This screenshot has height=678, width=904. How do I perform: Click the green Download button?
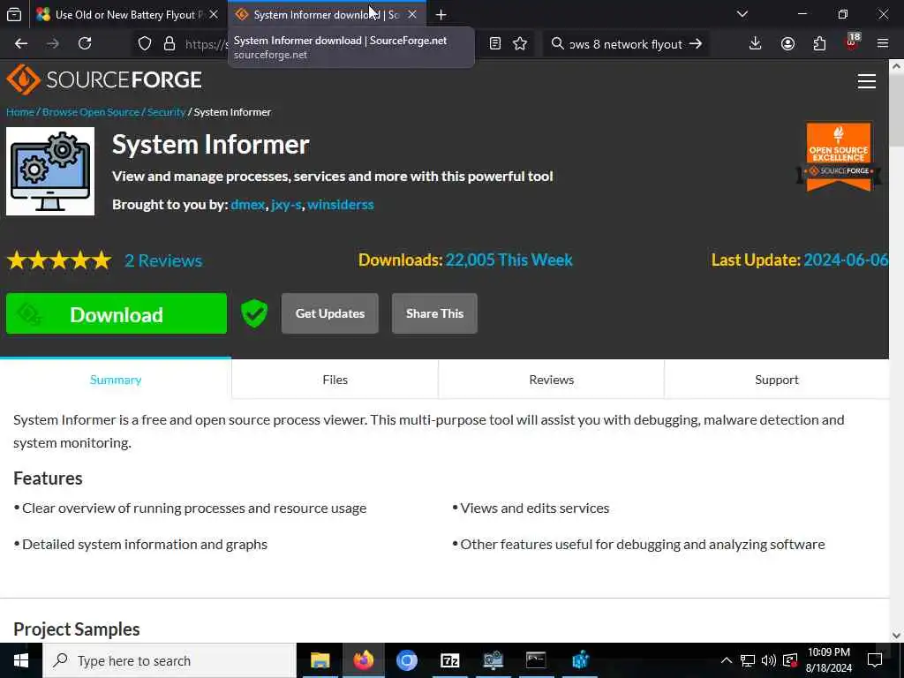click(x=117, y=313)
